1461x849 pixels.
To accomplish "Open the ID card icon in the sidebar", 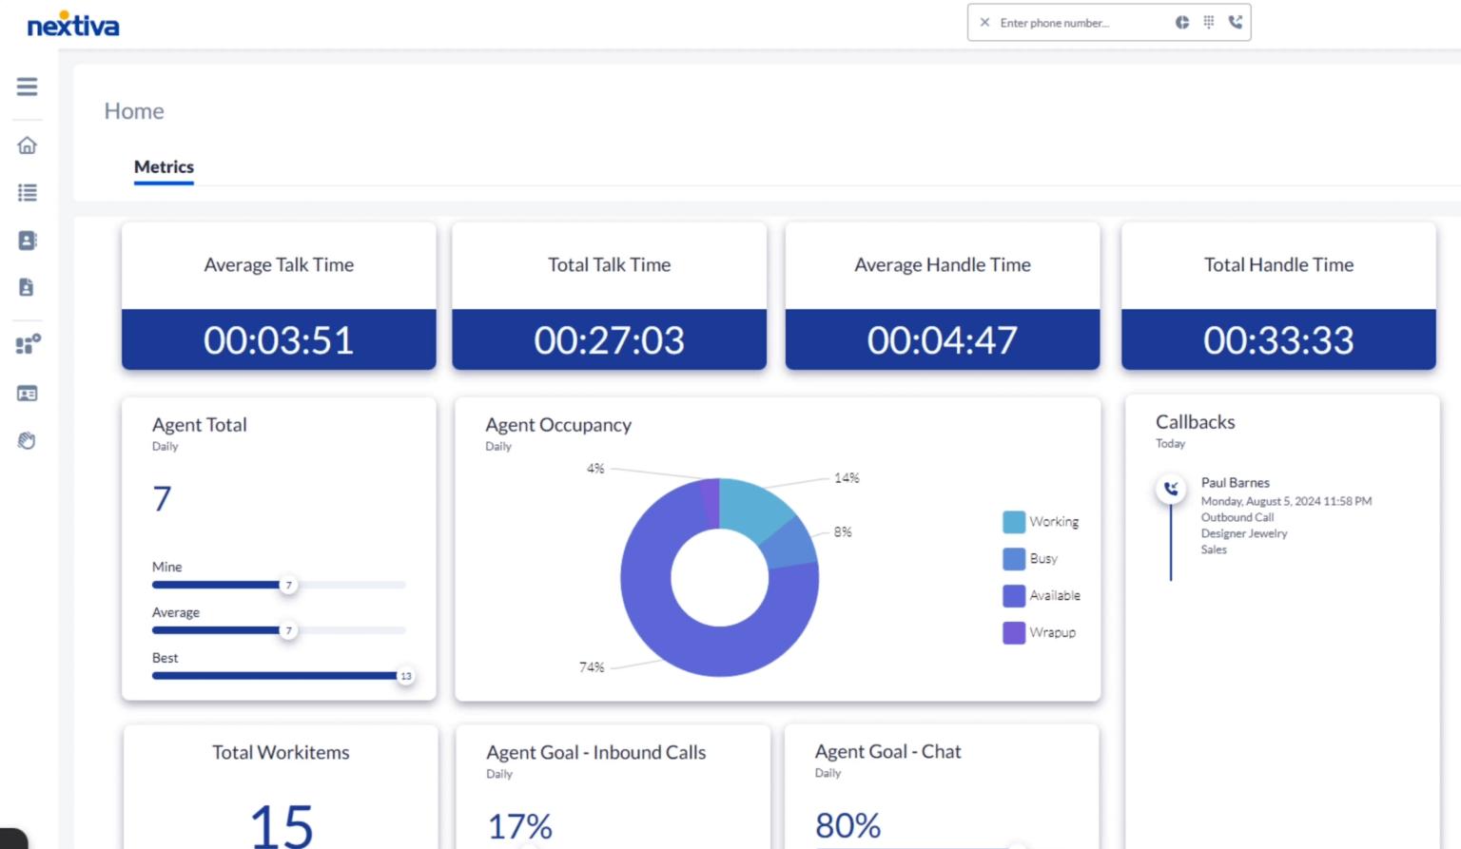I will [26, 393].
